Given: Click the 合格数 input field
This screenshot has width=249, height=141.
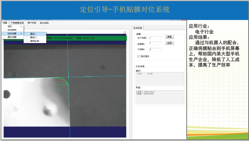Looking at the screenshot, I should tap(155, 43).
